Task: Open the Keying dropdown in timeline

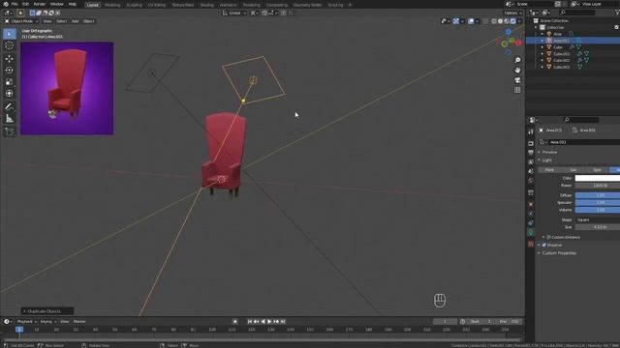Action: click(x=47, y=322)
